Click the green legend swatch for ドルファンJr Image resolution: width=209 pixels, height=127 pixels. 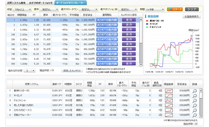click(x=147, y=27)
